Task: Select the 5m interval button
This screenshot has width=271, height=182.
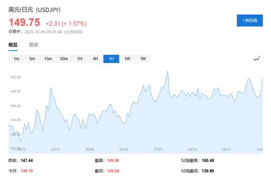Action: [32, 59]
